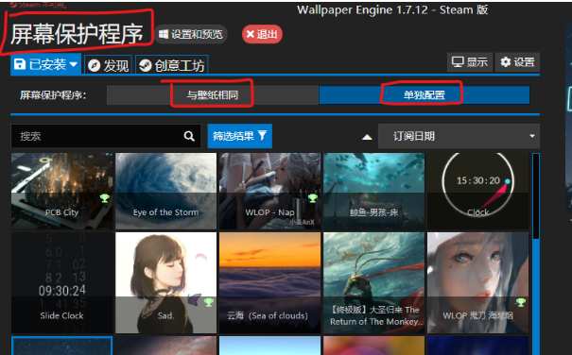Image resolution: width=572 pixels, height=355 pixels.
Task: Expand the 已安装 dropdown arrow
Action: (x=74, y=64)
